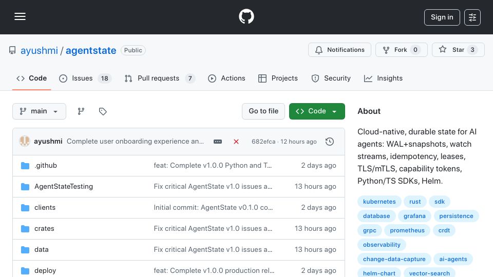Open the tags icon
Screen dimensions: 493x277
pos(103,111)
